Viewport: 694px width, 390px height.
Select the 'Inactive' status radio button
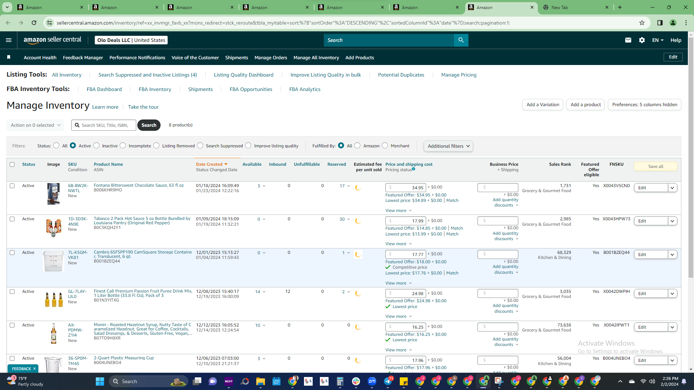96,146
